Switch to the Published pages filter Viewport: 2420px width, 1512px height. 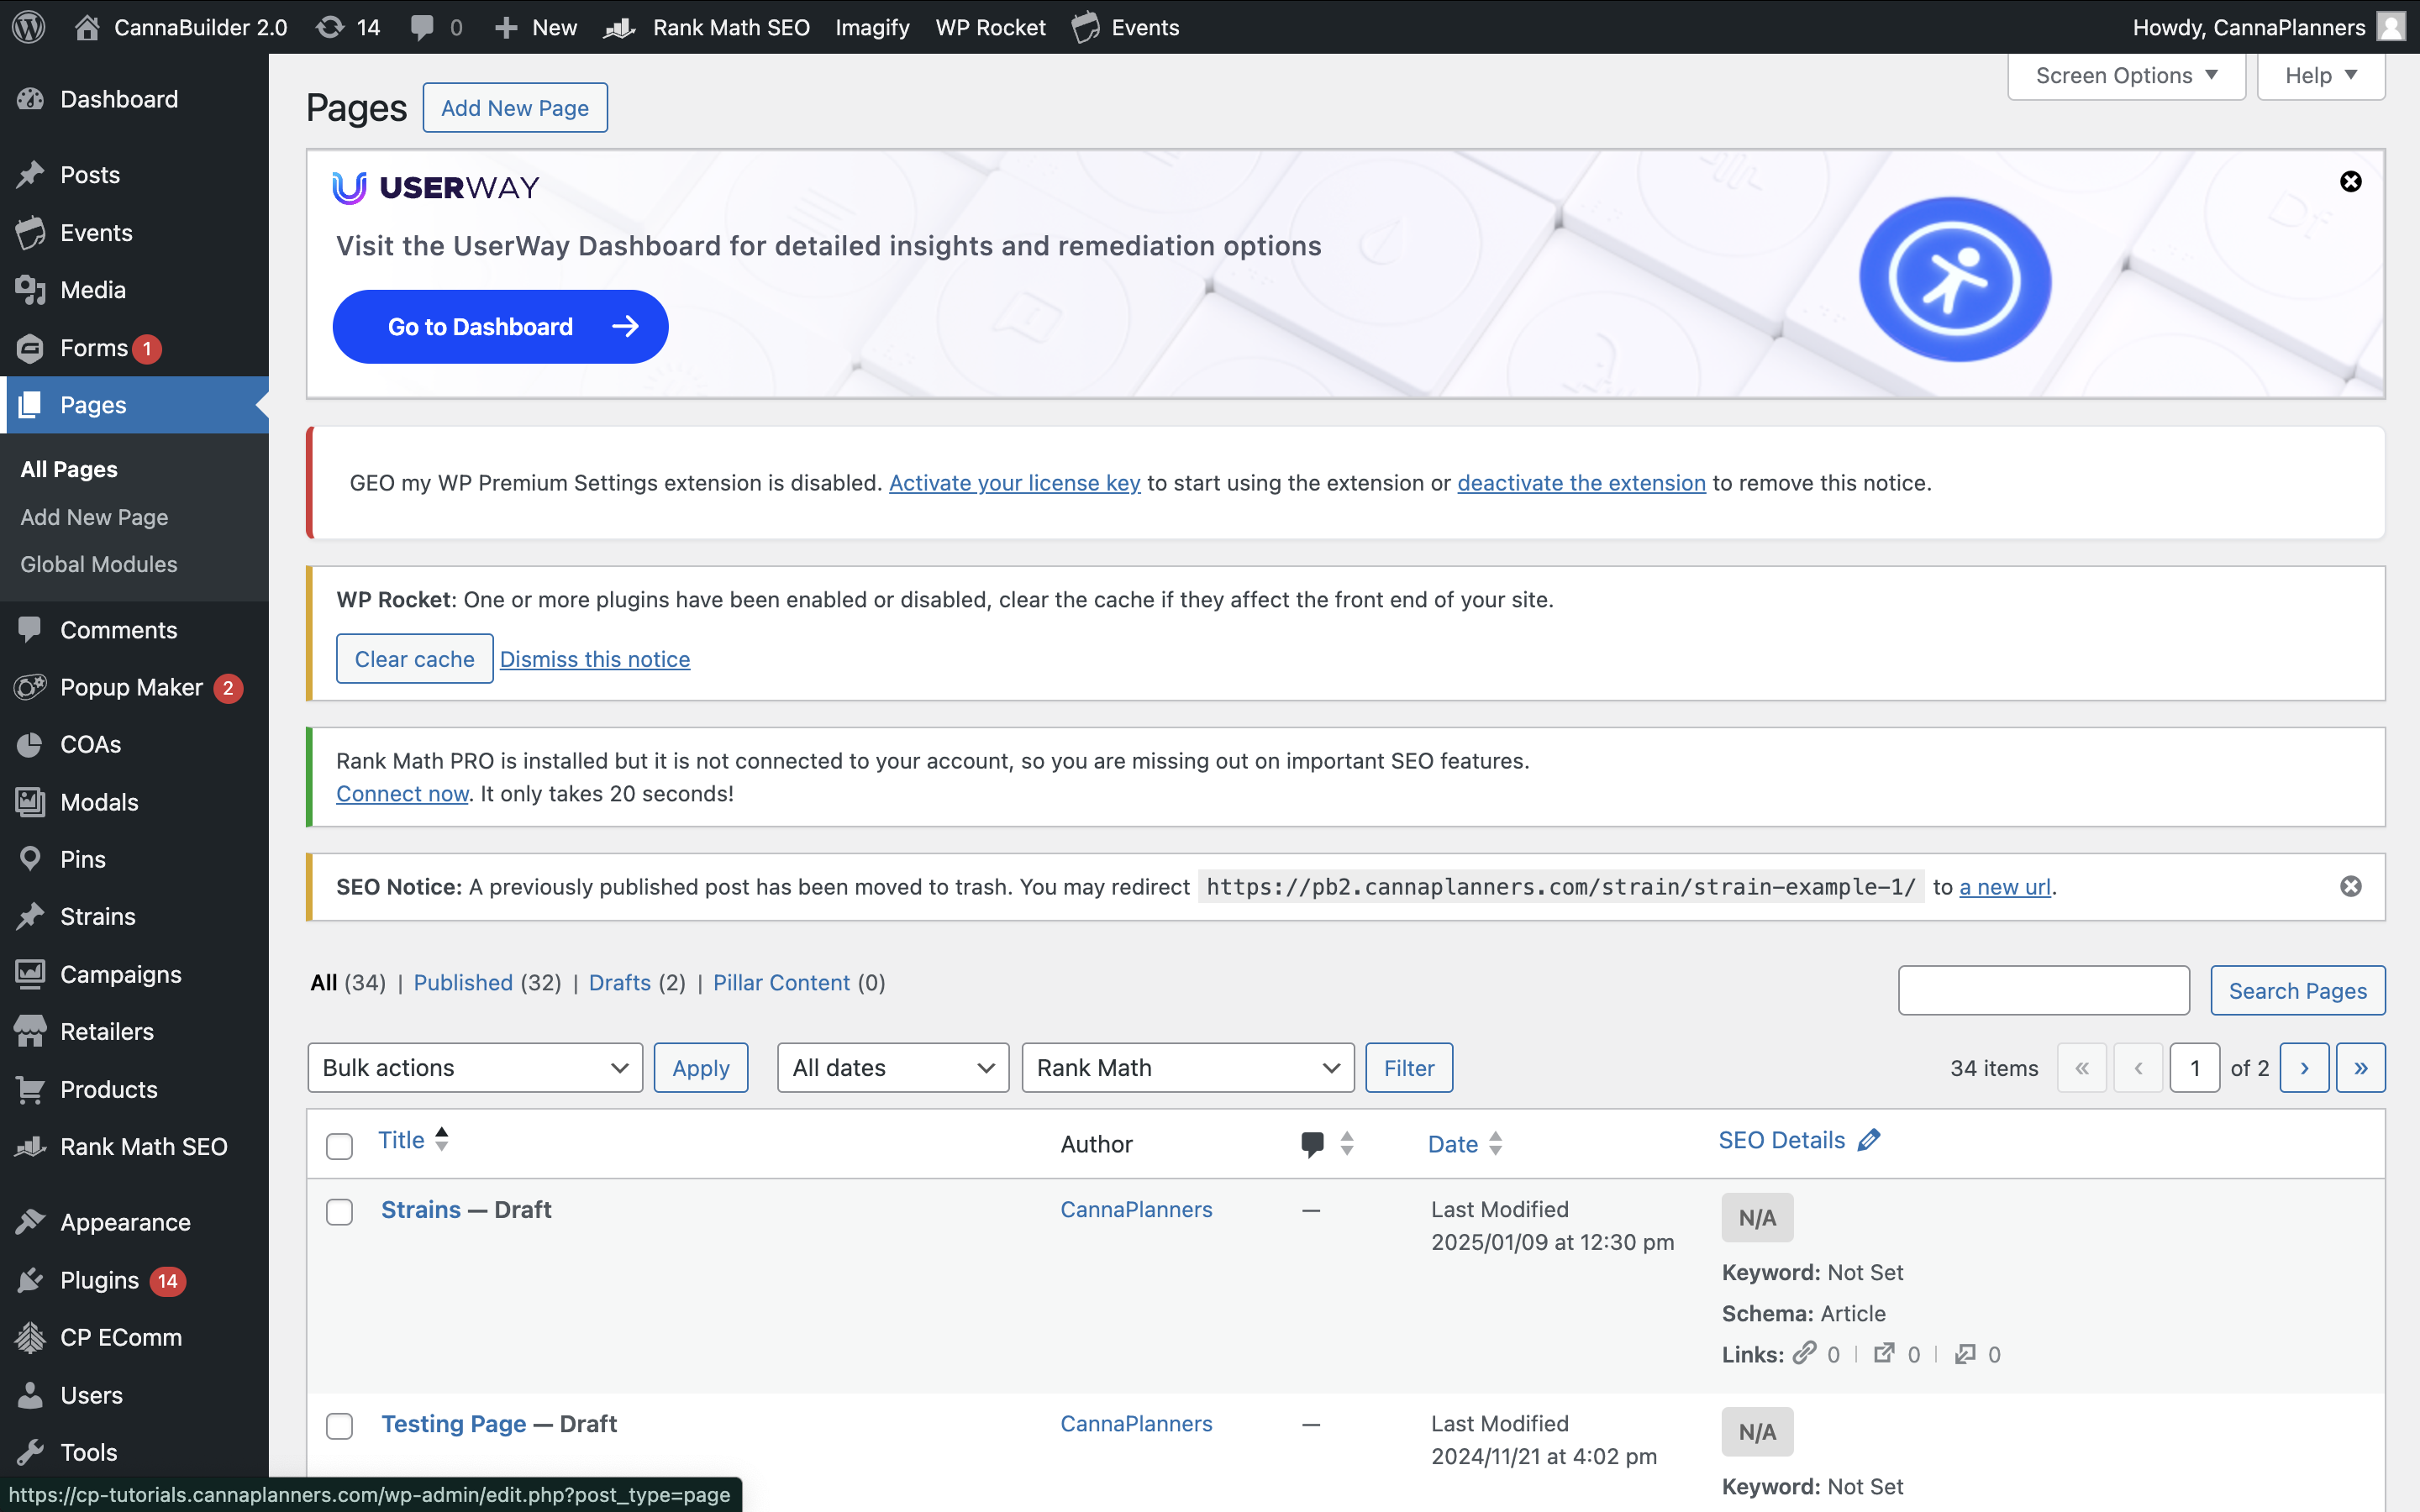pos(463,983)
